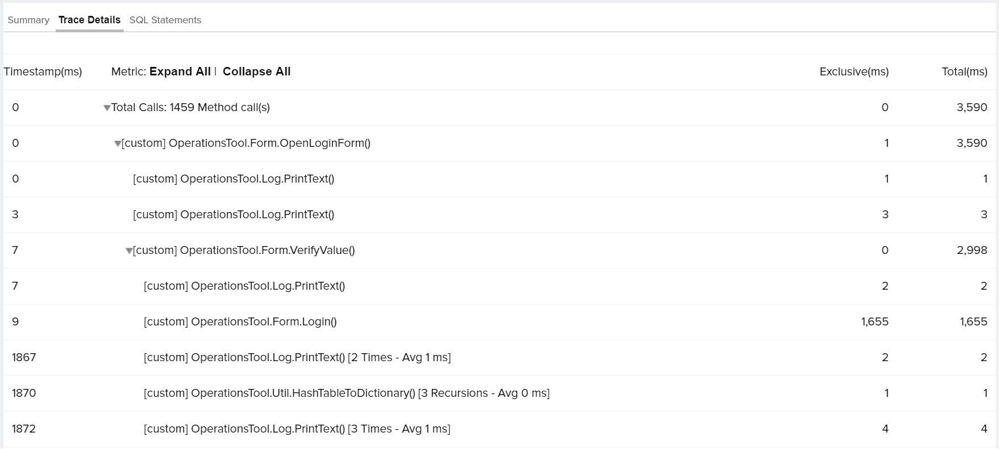Select the Trace Details tab

pos(89,20)
